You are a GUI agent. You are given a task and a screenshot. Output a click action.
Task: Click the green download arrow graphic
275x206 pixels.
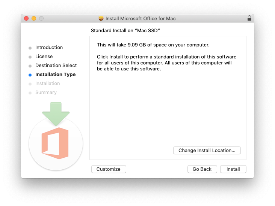click(56, 114)
